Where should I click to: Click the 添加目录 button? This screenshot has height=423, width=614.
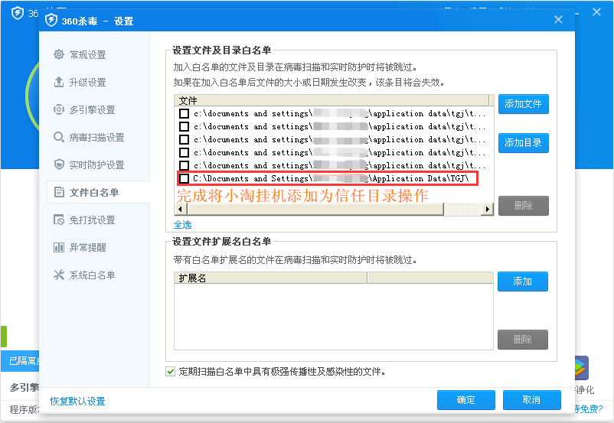tap(523, 143)
